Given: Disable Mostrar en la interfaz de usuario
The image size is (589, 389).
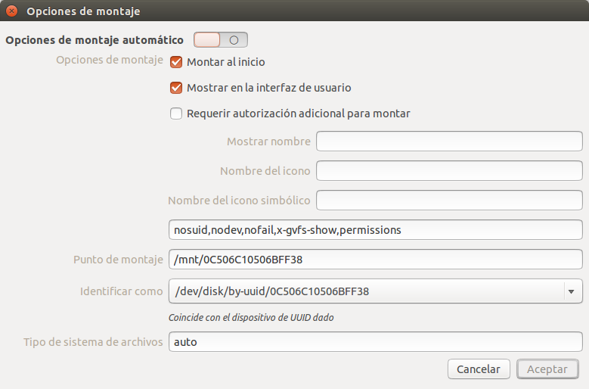Looking at the screenshot, I should pos(176,88).
